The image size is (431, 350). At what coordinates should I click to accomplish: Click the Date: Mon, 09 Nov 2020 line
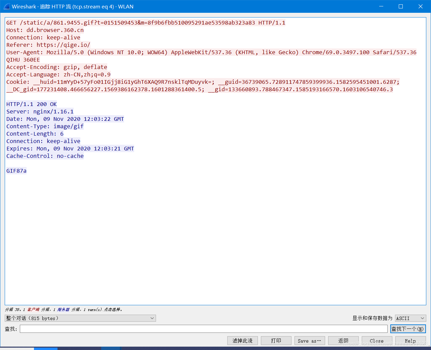[x=65, y=119]
